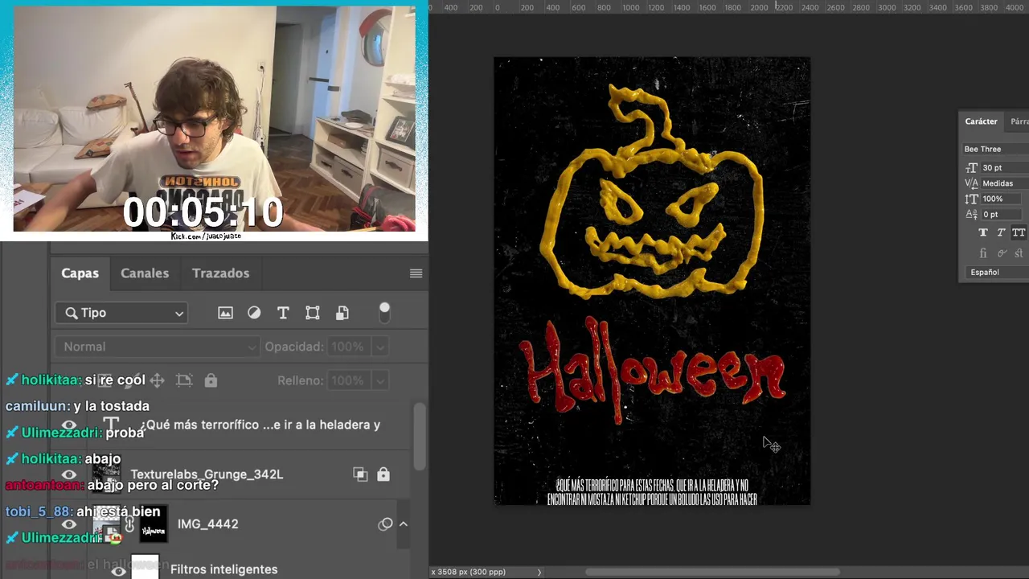Click the white caption text on poster
1029x579 pixels.
(652, 491)
